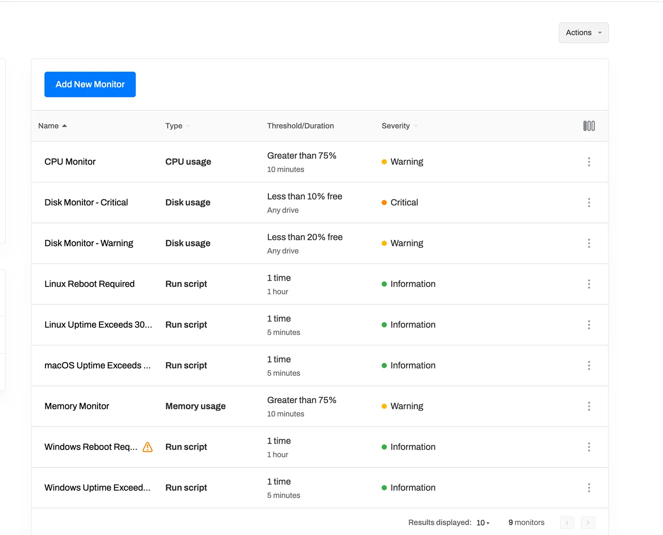Open three-dot menu for Disk Monitor - Warning

pos(589,243)
